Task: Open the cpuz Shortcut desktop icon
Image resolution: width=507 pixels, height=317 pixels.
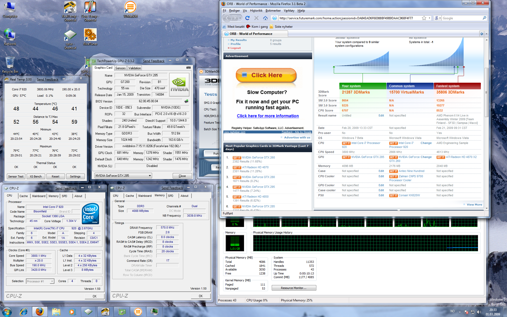Action: pyautogui.click(x=70, y=40)
